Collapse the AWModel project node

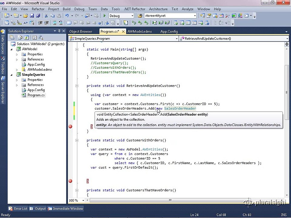coord(12,49)
